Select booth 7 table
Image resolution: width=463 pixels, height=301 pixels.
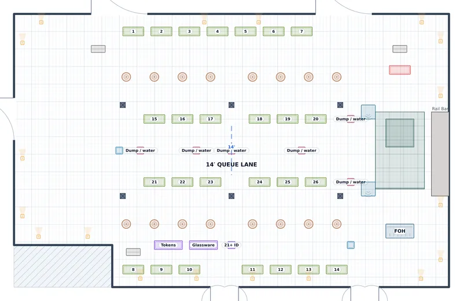[x=302, y=31]
